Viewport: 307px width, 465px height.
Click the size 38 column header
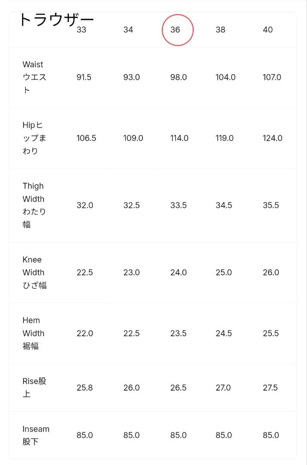pos(220,30)
